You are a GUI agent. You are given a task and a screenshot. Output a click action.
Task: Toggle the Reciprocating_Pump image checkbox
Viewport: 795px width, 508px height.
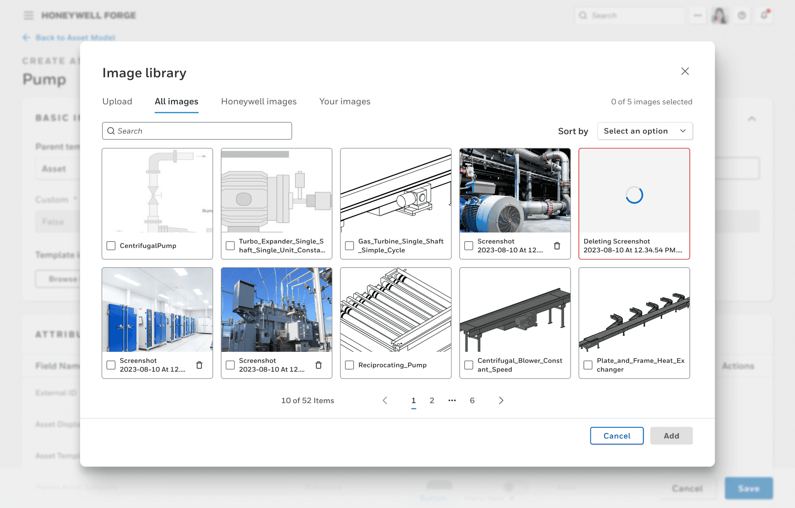(350, 365)
